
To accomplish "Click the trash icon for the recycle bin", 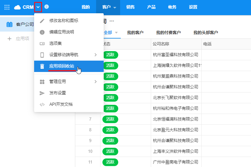I will [42, 66].
